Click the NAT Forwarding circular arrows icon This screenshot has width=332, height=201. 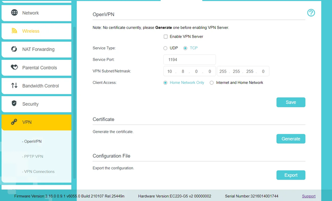tap(14, 49)
